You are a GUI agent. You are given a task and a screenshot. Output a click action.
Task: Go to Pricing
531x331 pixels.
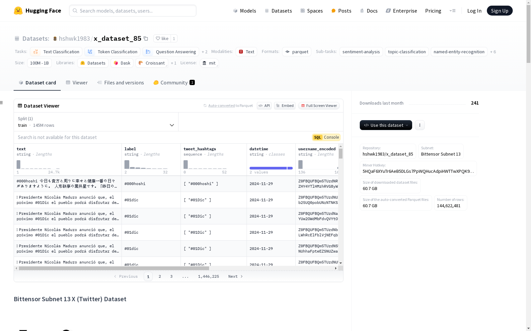[433, 11]
